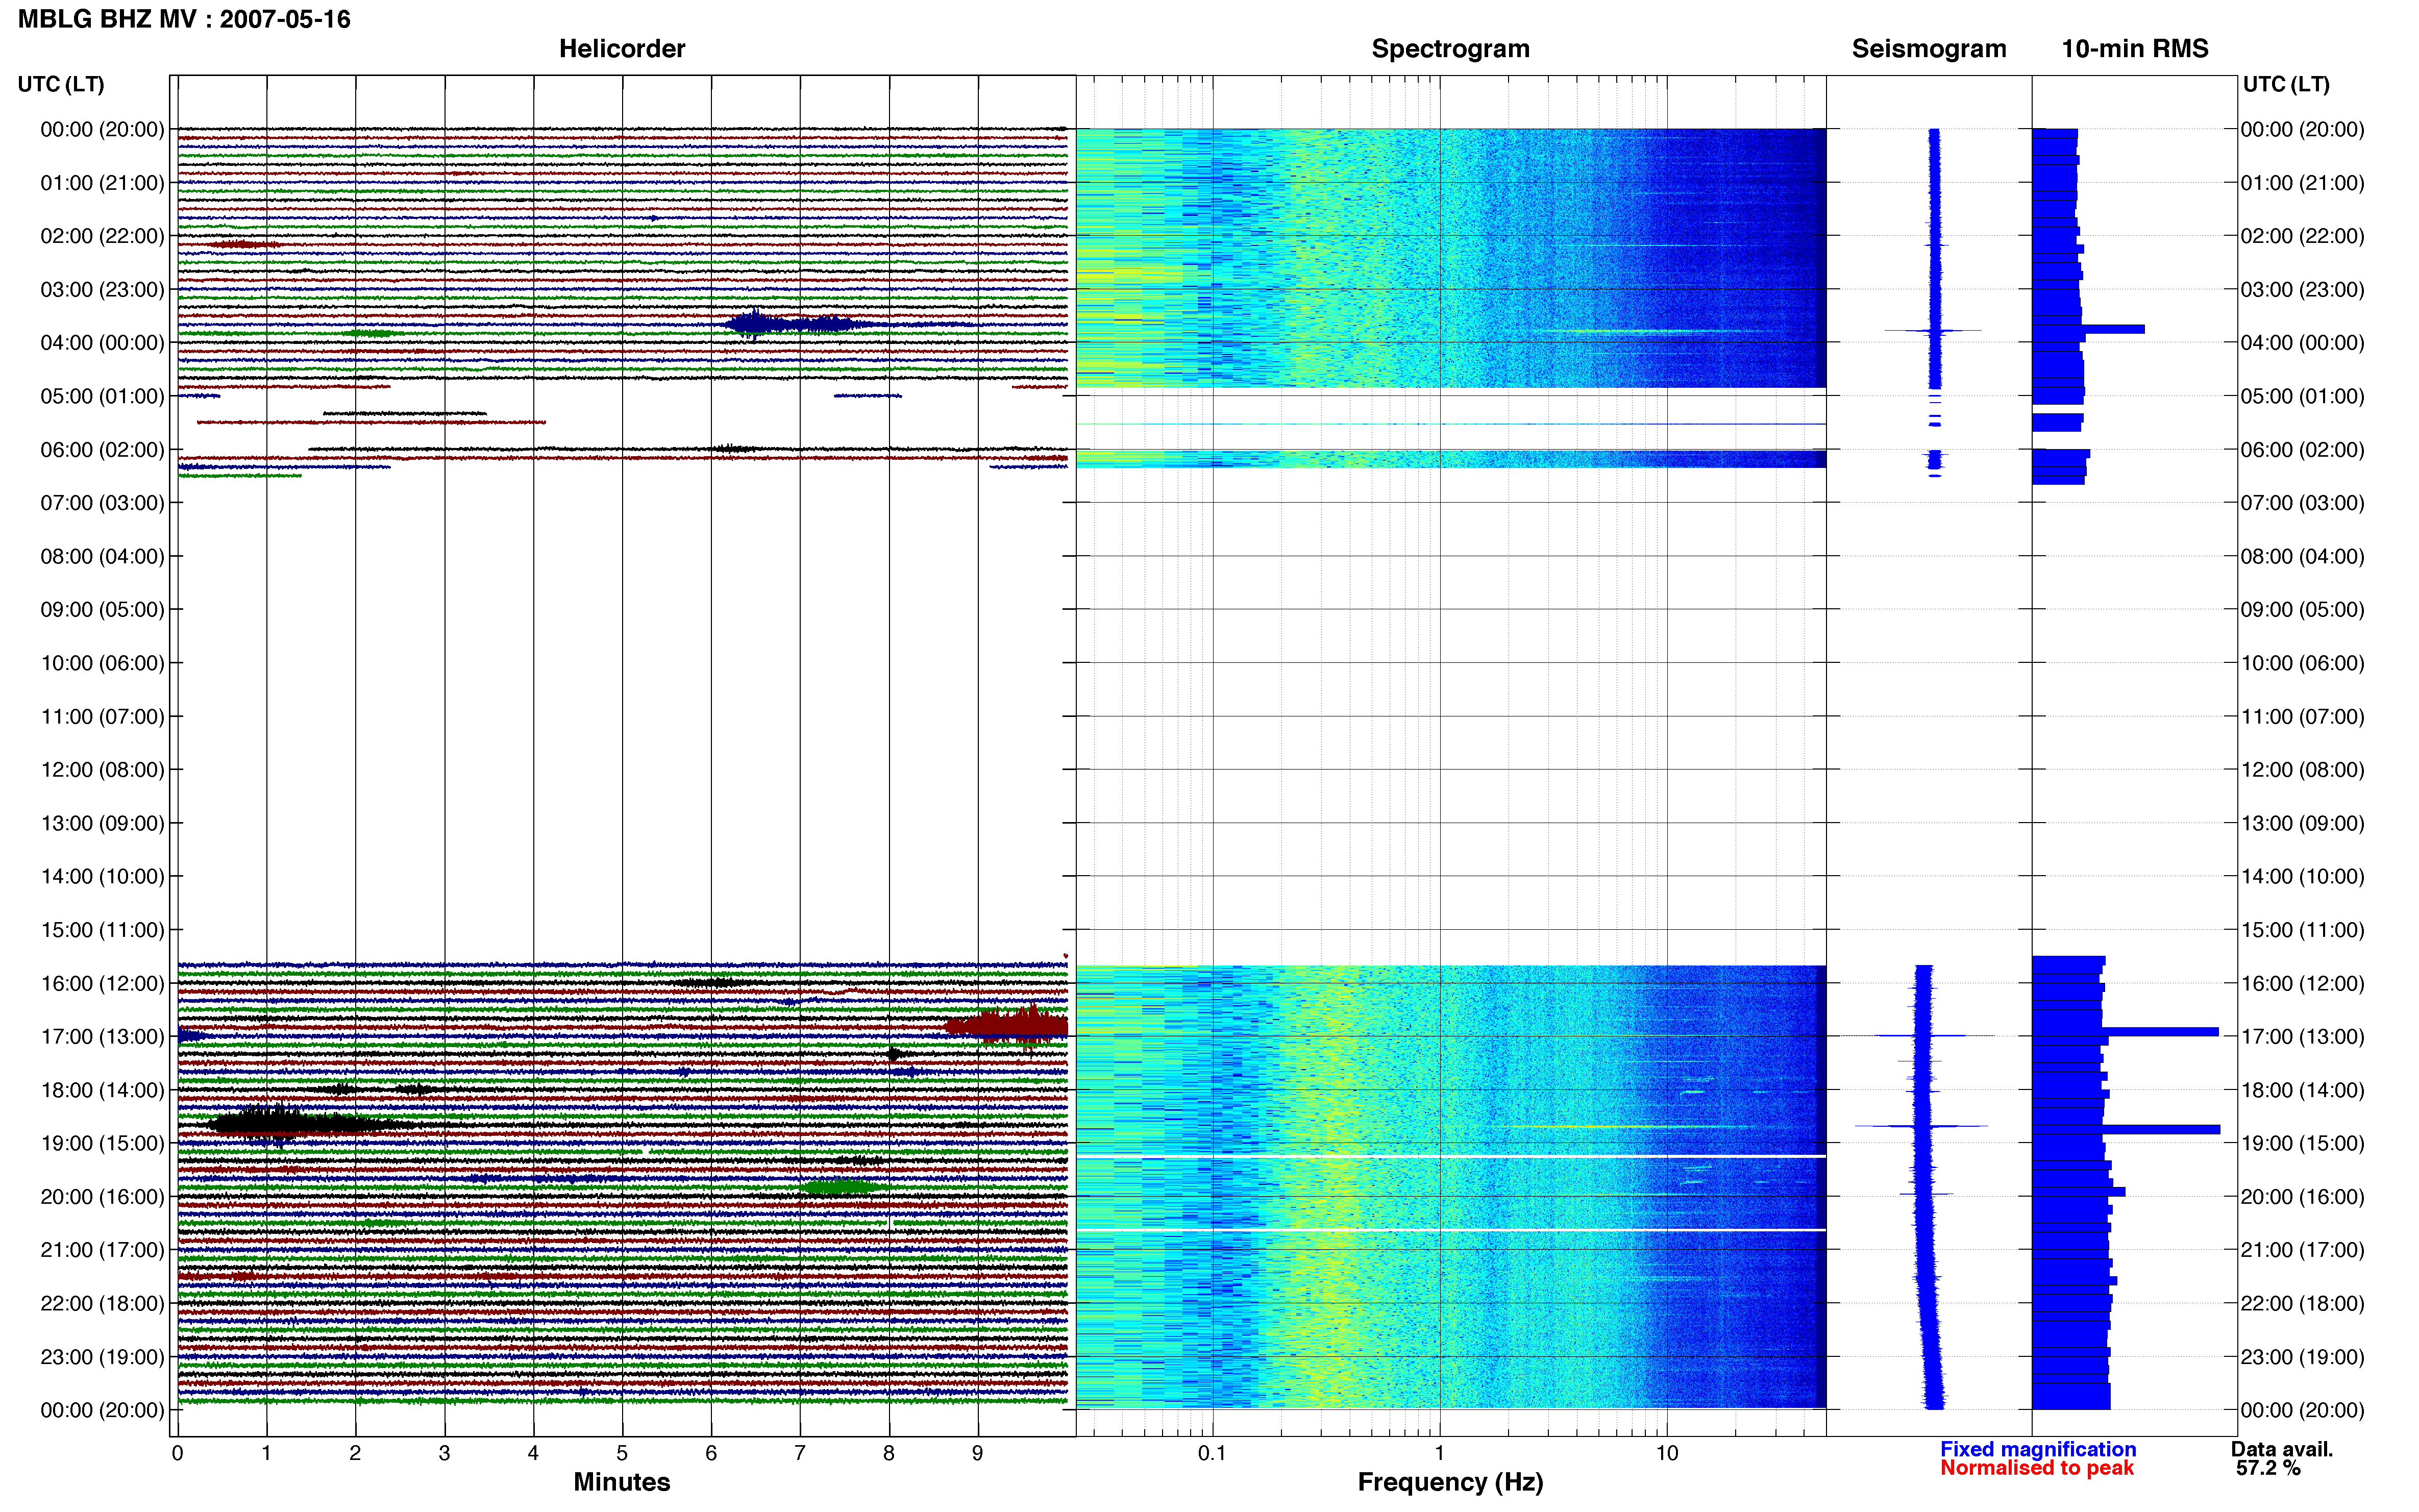Click the "10-min RMS" panel heading
Viewport: 2419px width, 1512px height.
click(x=2135, y=48)
